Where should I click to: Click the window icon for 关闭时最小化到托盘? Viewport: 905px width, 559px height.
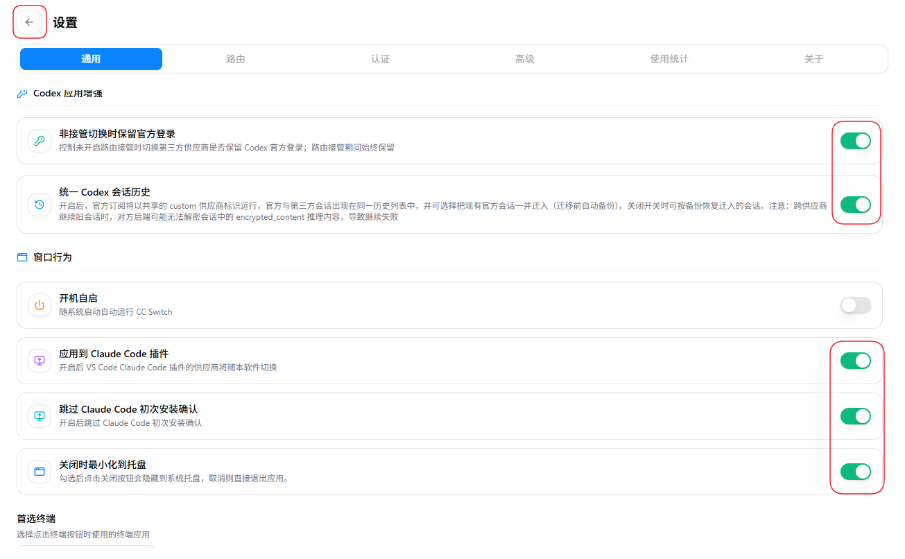(x=40, y=472)
